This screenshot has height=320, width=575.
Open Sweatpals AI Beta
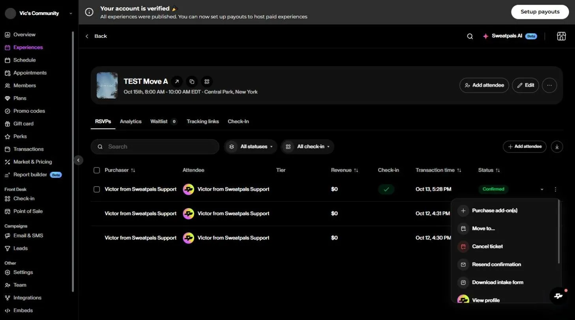tap(509, 36)
